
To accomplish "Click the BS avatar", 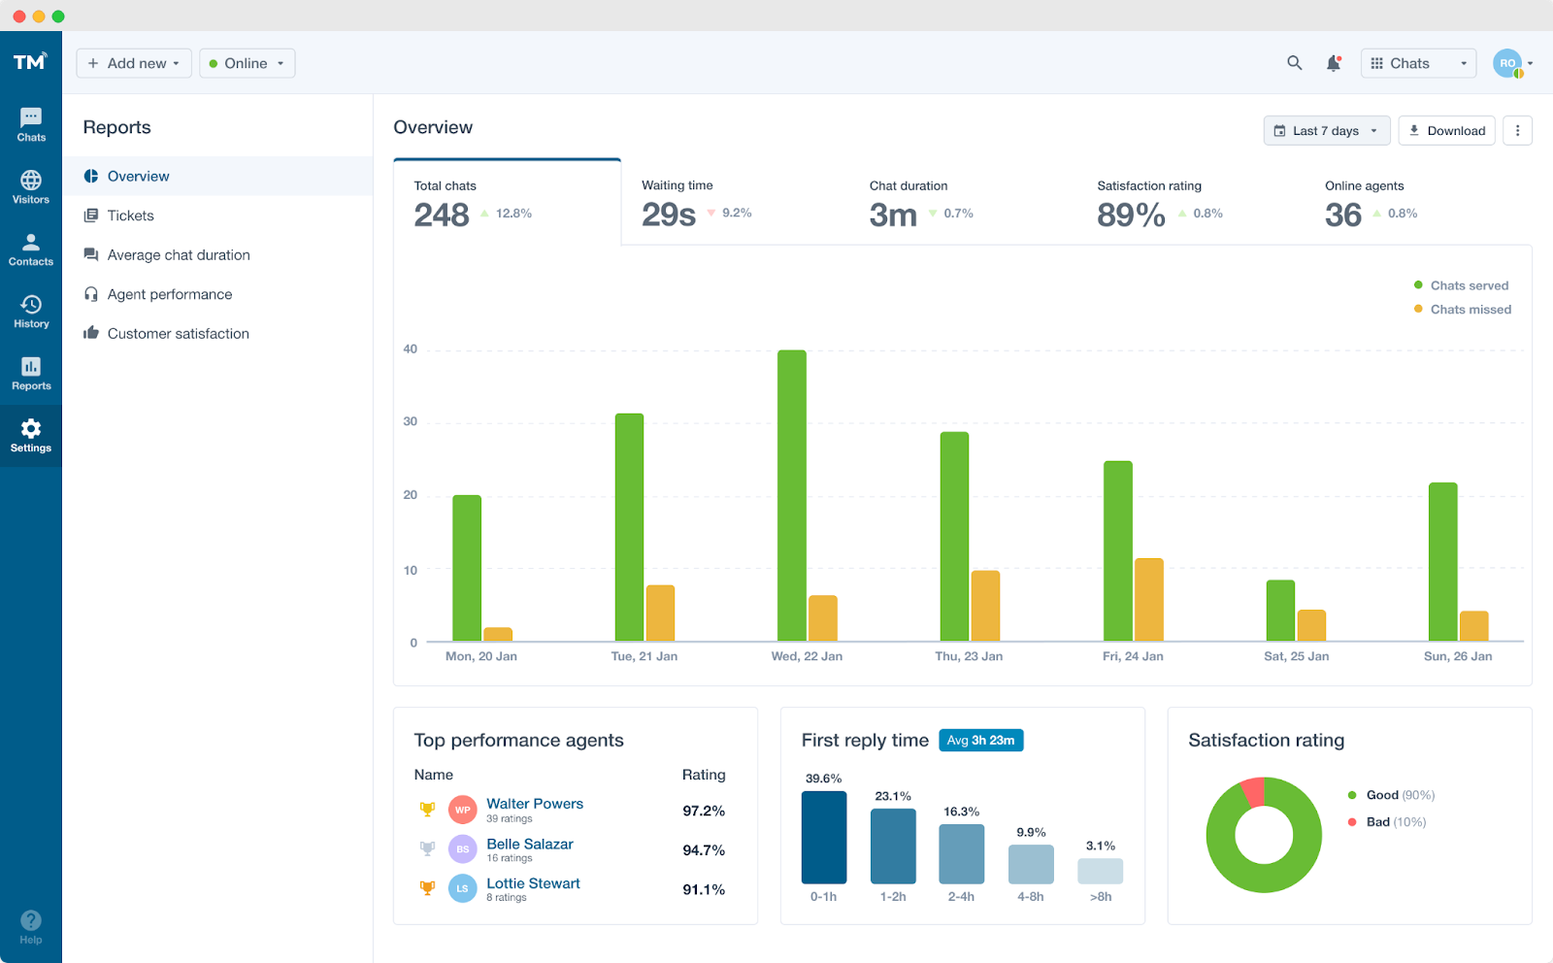I will click(x=463, y=848).
